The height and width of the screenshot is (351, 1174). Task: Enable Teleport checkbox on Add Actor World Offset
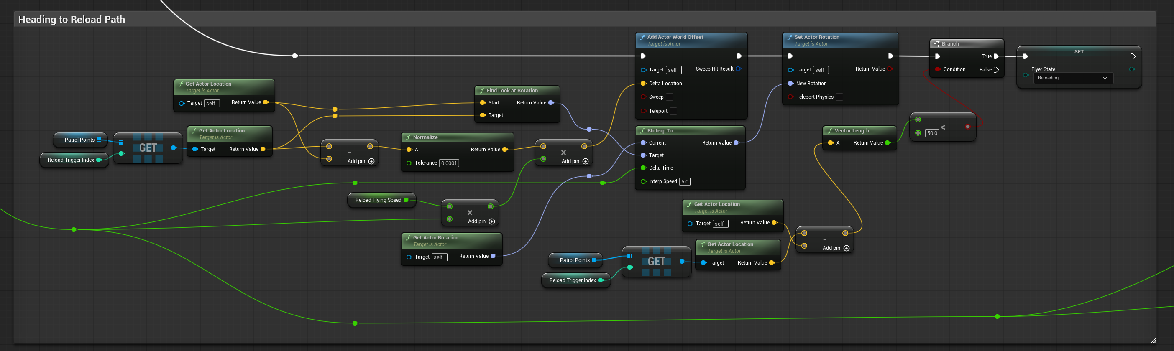tap(673, 111)
